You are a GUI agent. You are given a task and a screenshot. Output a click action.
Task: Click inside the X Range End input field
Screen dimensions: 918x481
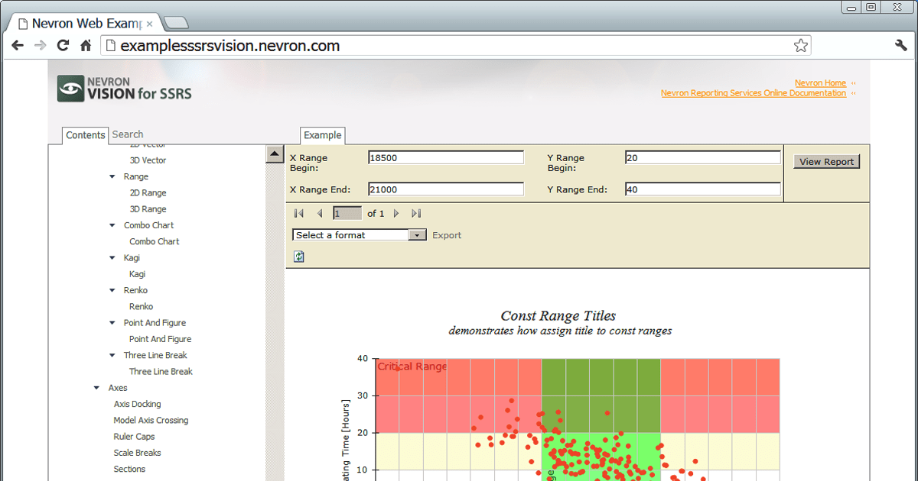446,189
